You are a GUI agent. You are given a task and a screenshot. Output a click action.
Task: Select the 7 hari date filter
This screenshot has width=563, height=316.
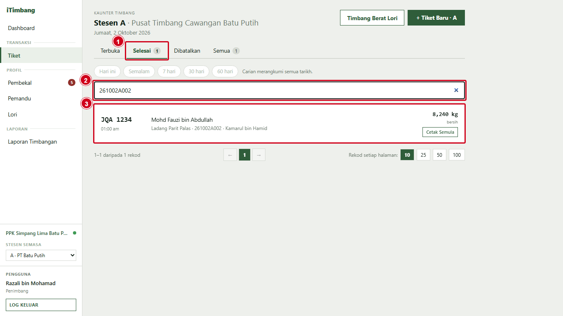(x=169, y=71)
